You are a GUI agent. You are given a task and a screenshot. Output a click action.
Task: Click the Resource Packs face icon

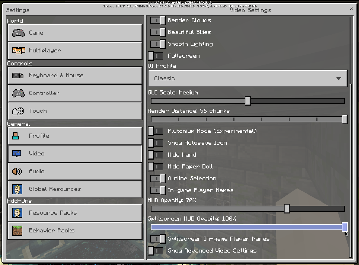pyautogui.click(x=17, y=213)
